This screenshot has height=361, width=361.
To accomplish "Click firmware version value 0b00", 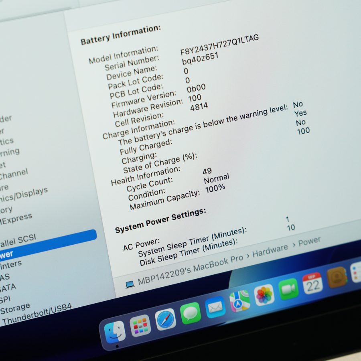I will (x=196, y=89).
